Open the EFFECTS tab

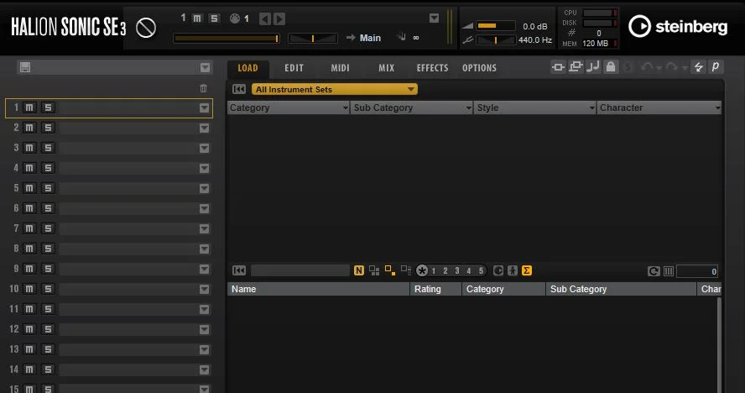[432, 68]
